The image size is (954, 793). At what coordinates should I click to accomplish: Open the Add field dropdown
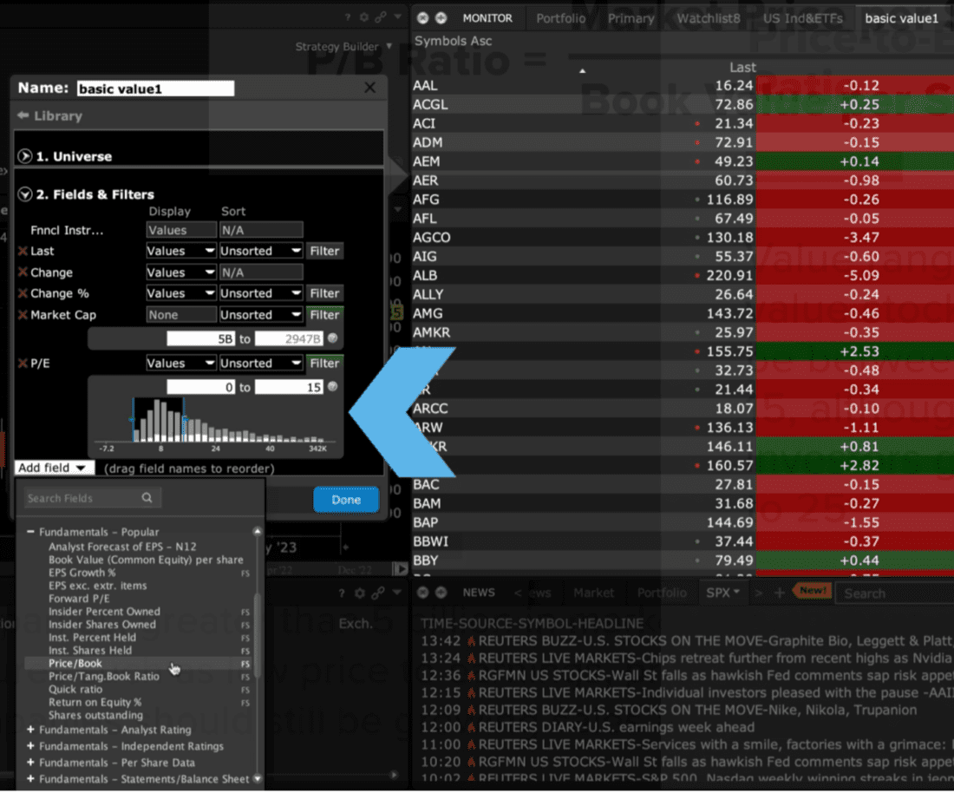point(54,467)
